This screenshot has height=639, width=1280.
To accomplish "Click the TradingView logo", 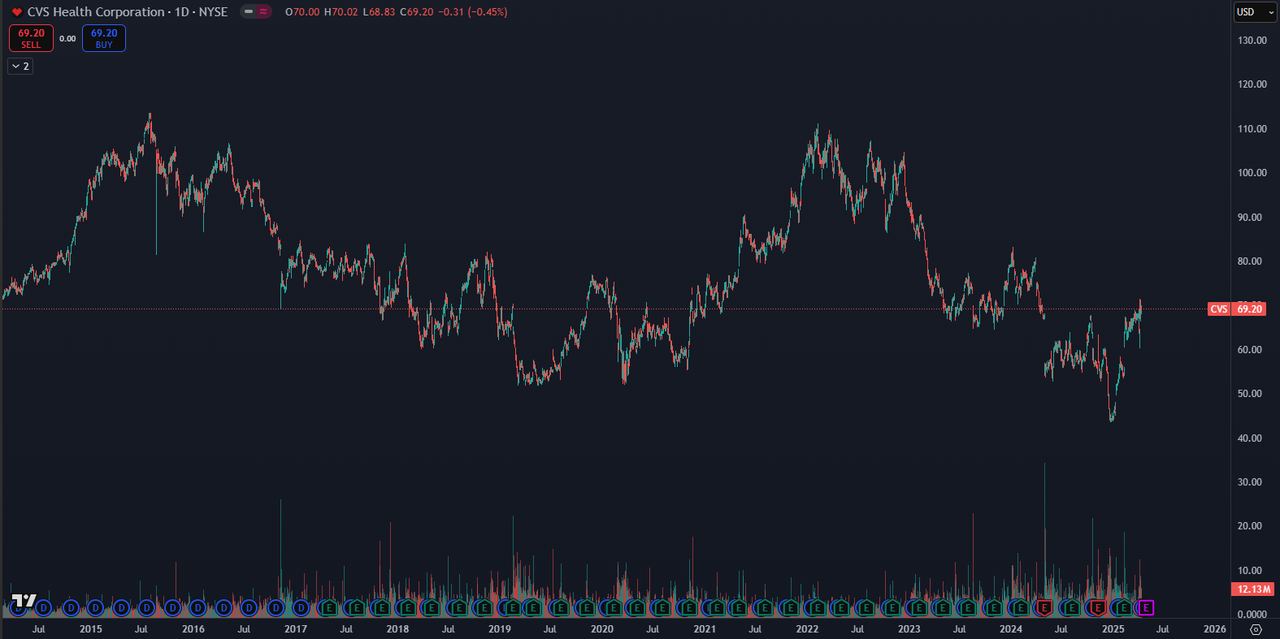I will [24, 602].
